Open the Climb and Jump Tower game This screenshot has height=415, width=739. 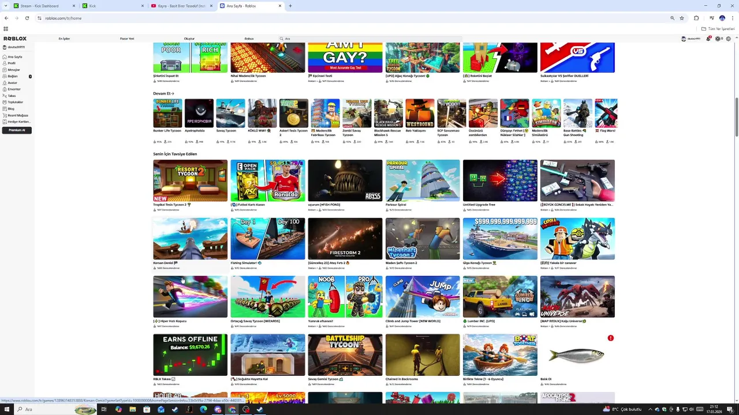423,297
